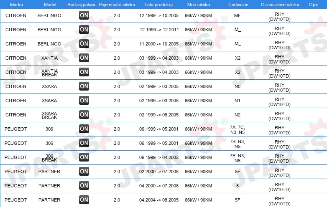Click the XANTIA BREAK model cell
The image size is (327, 207).
click(49, 73)
